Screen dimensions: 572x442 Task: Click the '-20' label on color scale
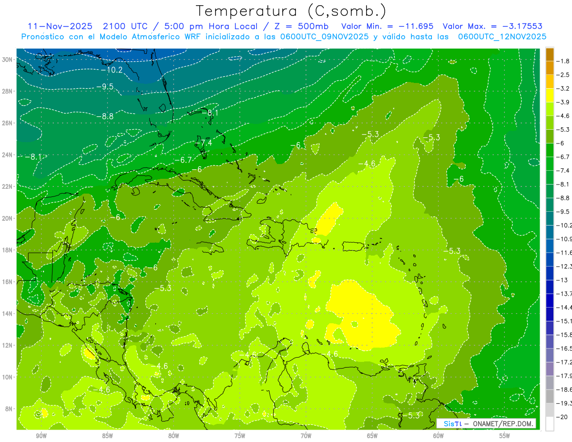point(563,417)
